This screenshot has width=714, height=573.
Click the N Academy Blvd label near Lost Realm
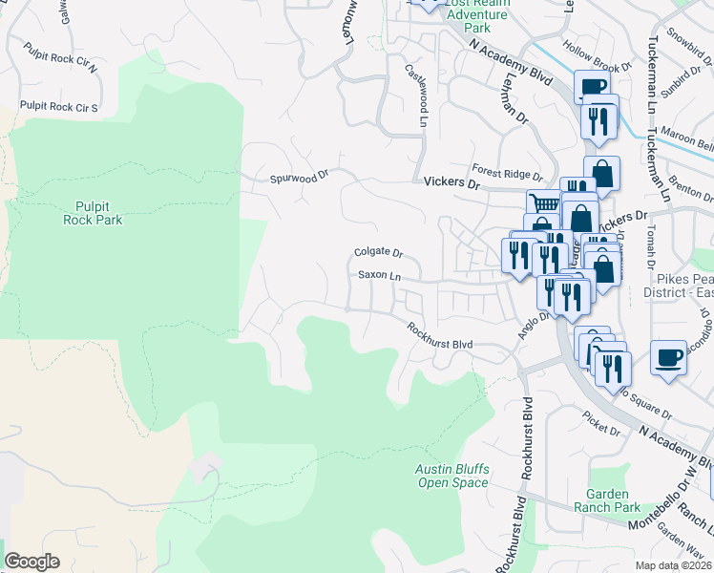coord(511,62)
